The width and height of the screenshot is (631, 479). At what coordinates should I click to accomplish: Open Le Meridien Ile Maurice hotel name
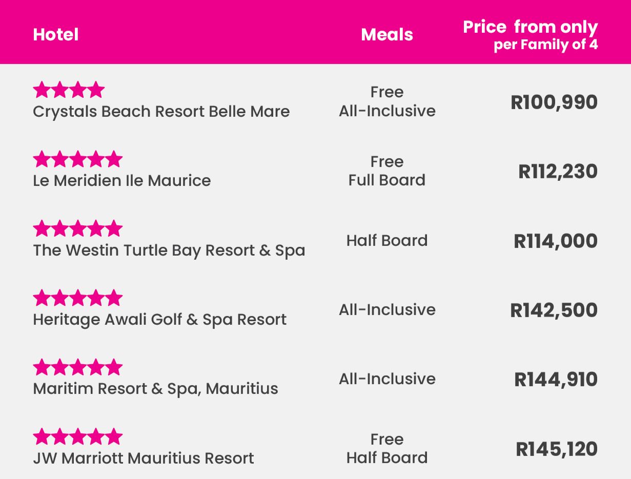click(x=122, y=181)
